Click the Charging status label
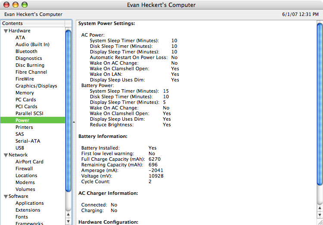This screenshot has height=225, width=323. [93, 211]
